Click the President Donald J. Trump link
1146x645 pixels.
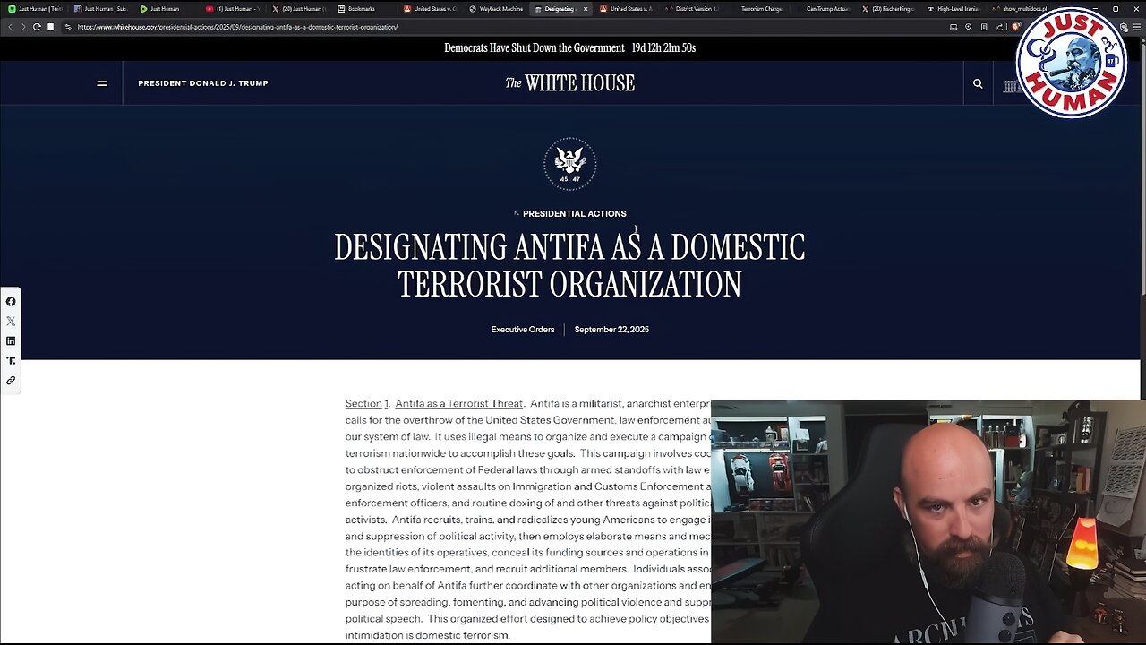203,83
